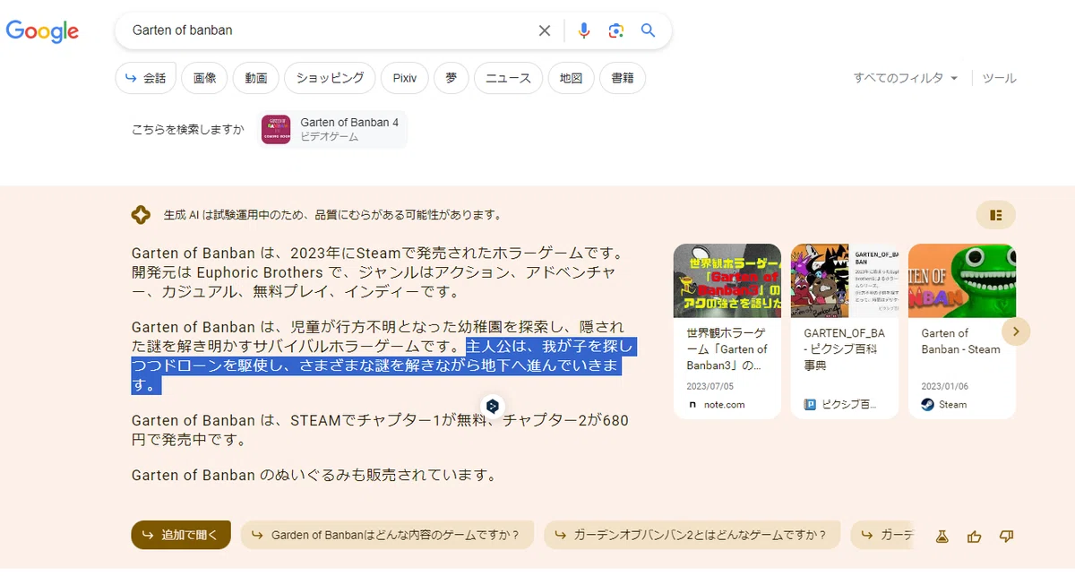Start voice search with microphone icon
This screenshot has height=576, width=1075.
(x=584, y=30)
